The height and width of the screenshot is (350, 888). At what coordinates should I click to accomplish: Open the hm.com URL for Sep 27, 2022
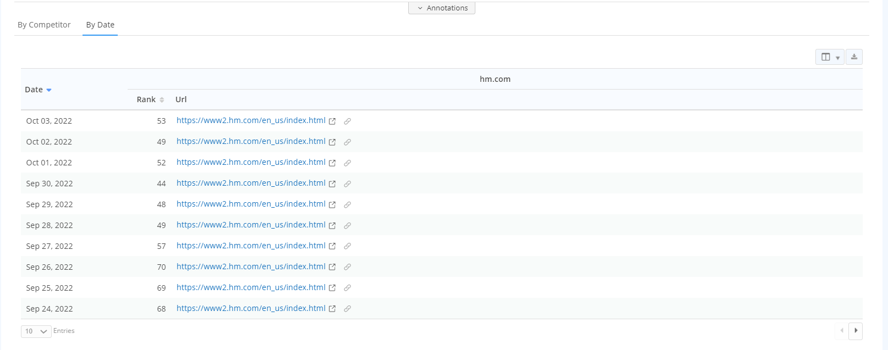[251, 246]
